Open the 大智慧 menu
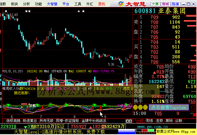Viewport: 197px width, 135px height. (52, 4)
